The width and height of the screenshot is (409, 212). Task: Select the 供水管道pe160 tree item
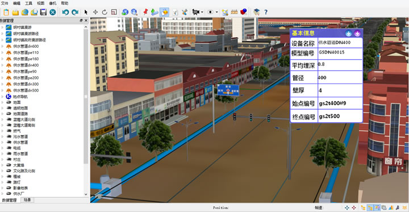[x=26, y=59]
